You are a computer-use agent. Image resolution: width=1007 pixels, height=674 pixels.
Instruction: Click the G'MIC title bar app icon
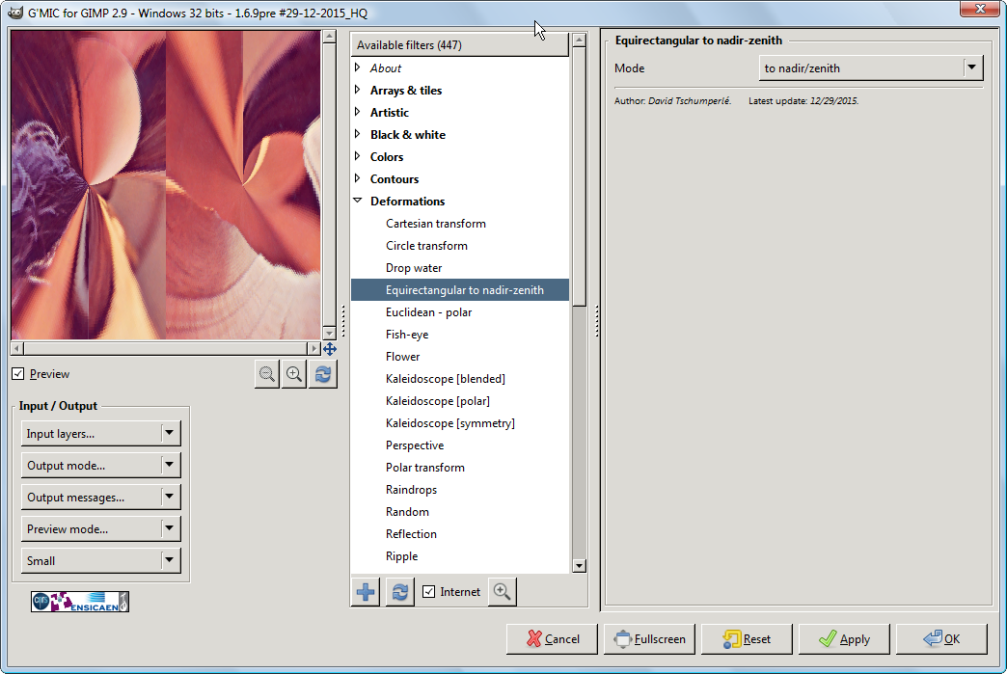pos(15,13)
